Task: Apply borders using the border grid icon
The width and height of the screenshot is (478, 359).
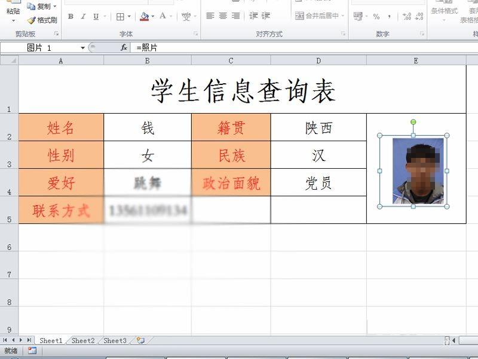Action: pyautogui.click(x=121, y=16)
